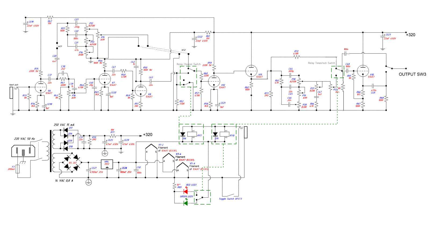The height and width of the screenshot is (232, 430).
Task: Click the "Toggle Switch SPST3" caption
Action: tap(230, 199)
